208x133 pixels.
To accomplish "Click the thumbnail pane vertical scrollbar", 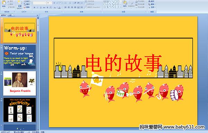I will click(38, 74).
